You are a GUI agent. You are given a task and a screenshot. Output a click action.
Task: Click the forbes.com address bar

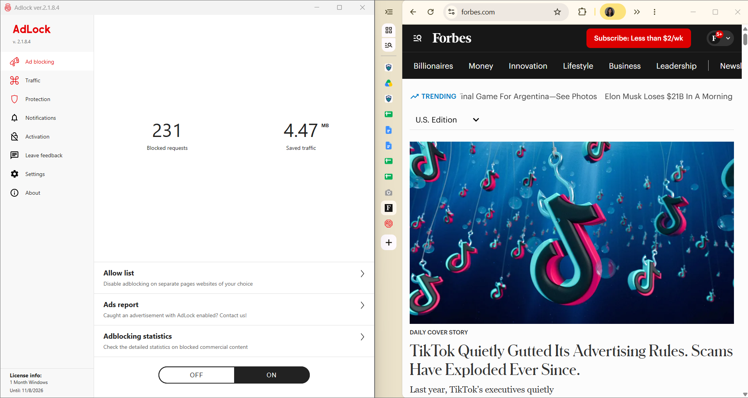click(x=505, y=12)
